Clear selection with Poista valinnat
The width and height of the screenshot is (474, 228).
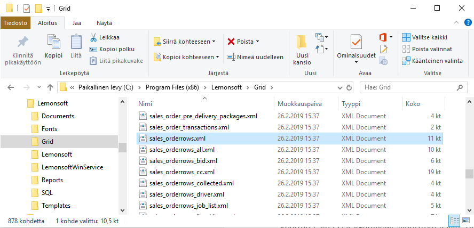pos(427,49)
